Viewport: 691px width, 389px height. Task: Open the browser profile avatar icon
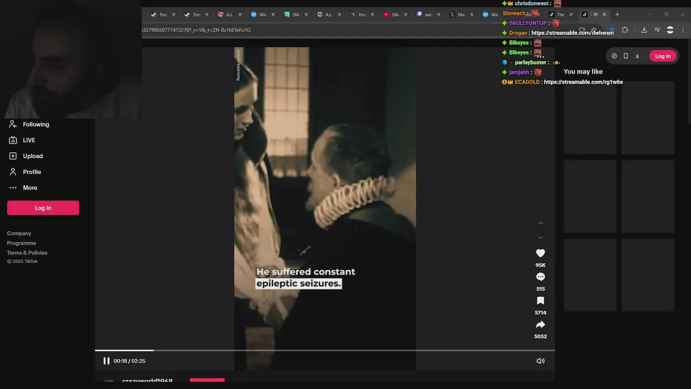coord(670,30)
